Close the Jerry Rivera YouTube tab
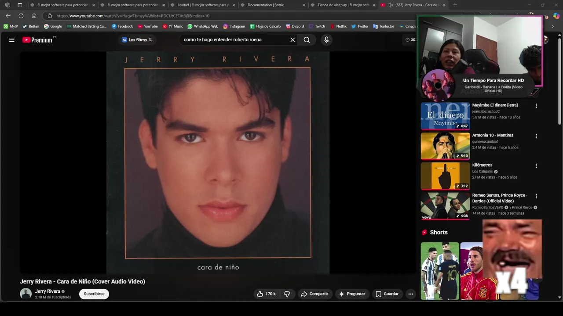The height and width of the screenshot is (316, 563). coord(444,5)
